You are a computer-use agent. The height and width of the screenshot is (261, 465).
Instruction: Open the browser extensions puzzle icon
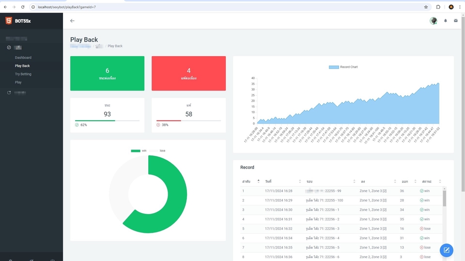[x=438, y=7]
